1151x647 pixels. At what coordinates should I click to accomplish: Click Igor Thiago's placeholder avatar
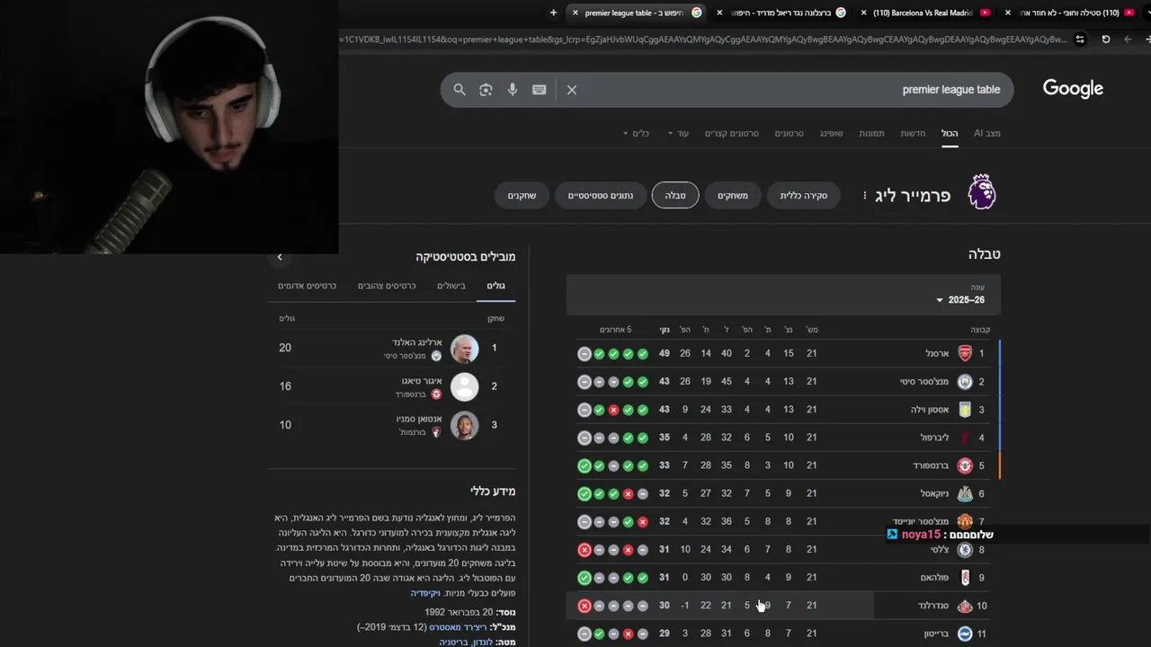pyautogui.click(x=464, y=386)
